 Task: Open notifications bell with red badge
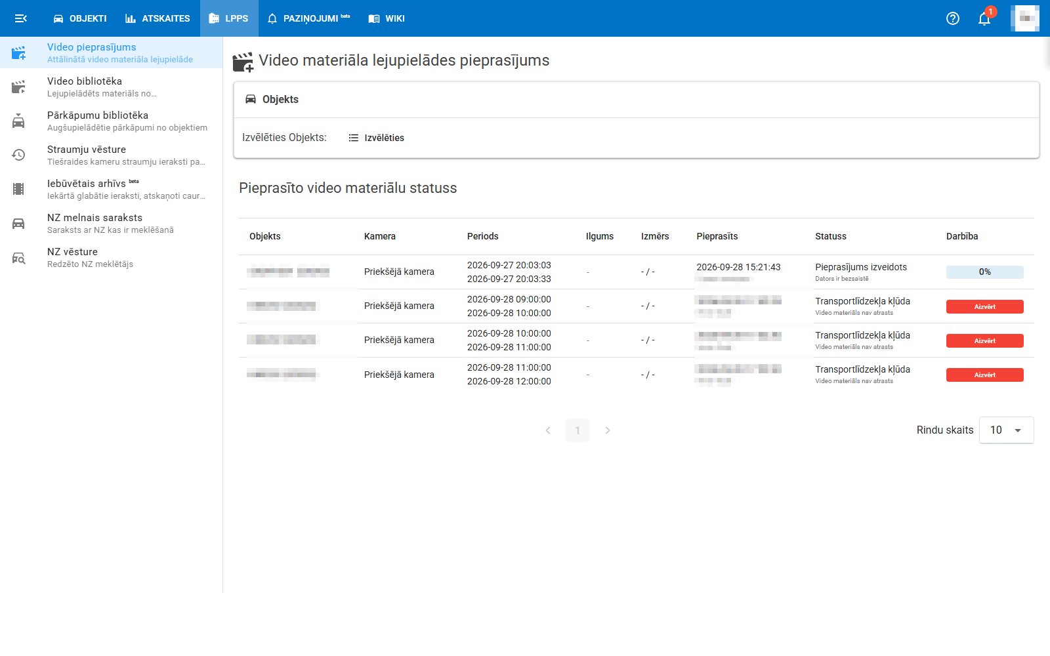(x=984, y=18)
